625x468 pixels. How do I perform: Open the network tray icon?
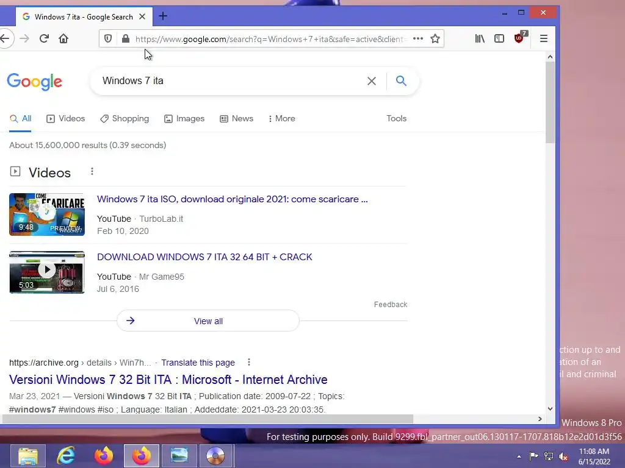click(549, 456)
